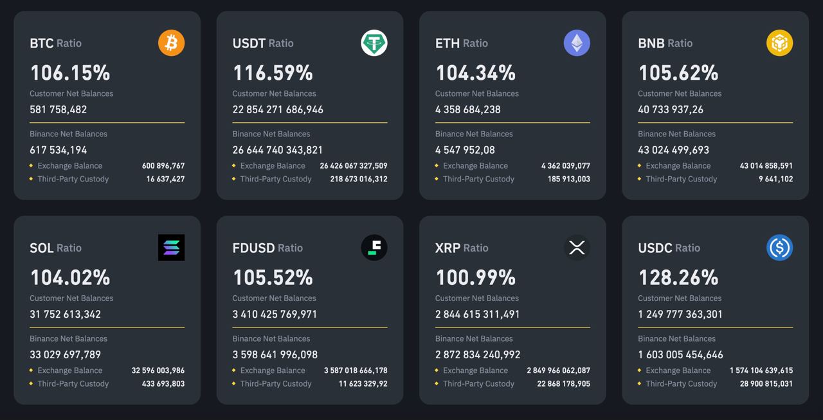Click the BNB coin logo icon
Image resolution: width=823 pixels, height=420 pixels.
(x=779, y=43)
